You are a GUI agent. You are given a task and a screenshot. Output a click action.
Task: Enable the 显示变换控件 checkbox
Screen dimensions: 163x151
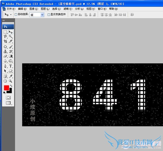pyautogui.click(x=49, y=15)
